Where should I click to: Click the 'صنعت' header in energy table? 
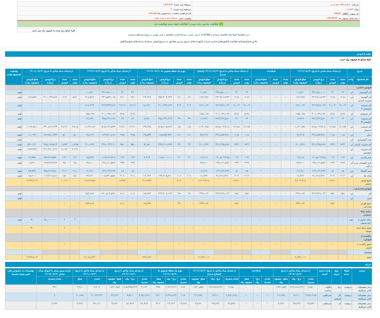[362, 271]
